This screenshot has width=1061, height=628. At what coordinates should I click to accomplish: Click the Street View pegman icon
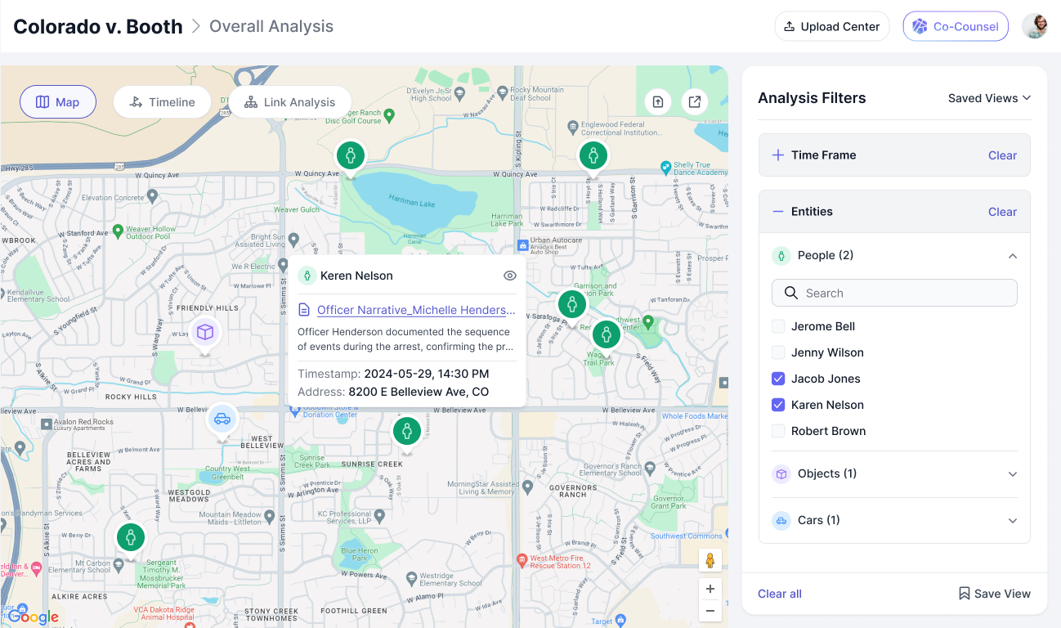click(710, 561)
